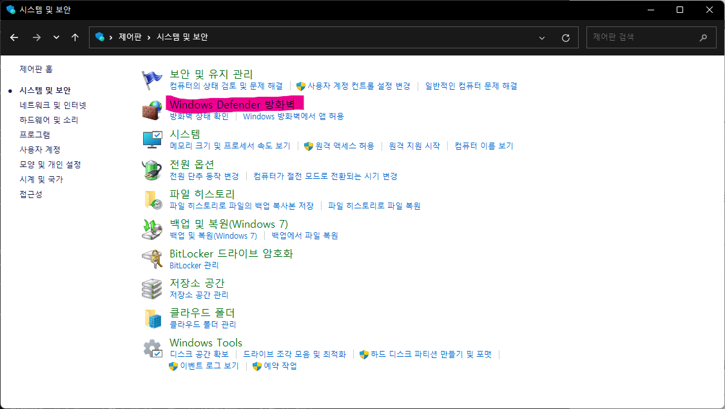Image resolution: width=725 pixels, height=409 pixels.
Task: Click shield icon beside 예약 작업
Action: [257, 366]
